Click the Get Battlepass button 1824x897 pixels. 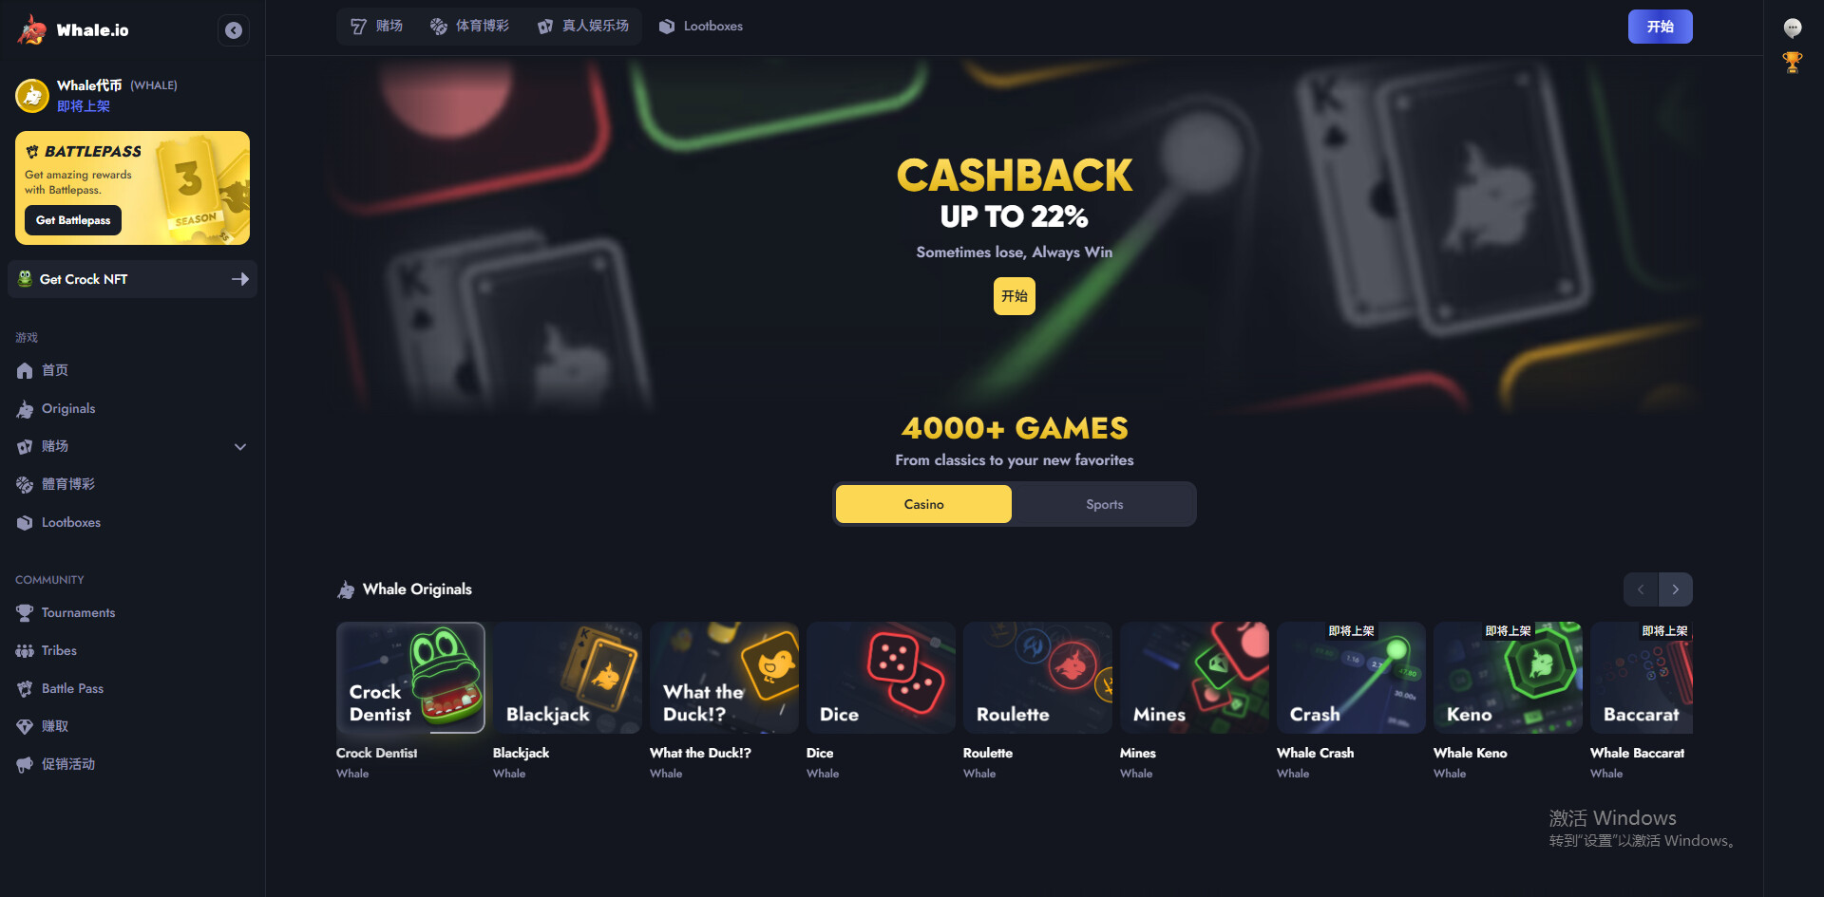point(73,220)
